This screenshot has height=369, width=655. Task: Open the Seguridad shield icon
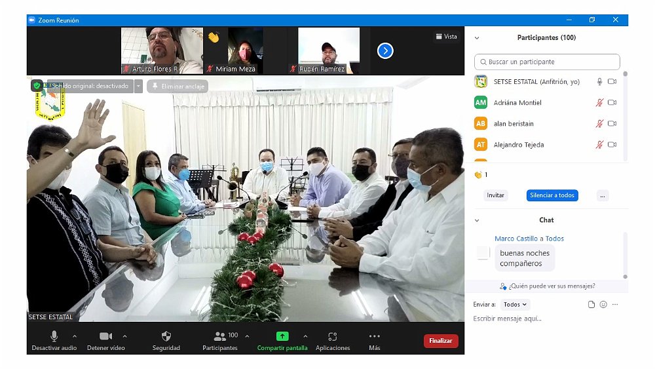coord(166,336)
